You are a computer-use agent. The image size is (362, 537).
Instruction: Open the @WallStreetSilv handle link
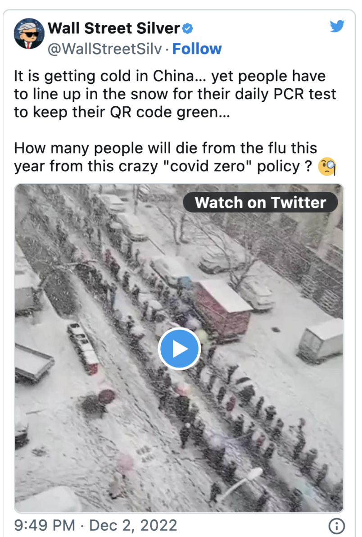105,49
